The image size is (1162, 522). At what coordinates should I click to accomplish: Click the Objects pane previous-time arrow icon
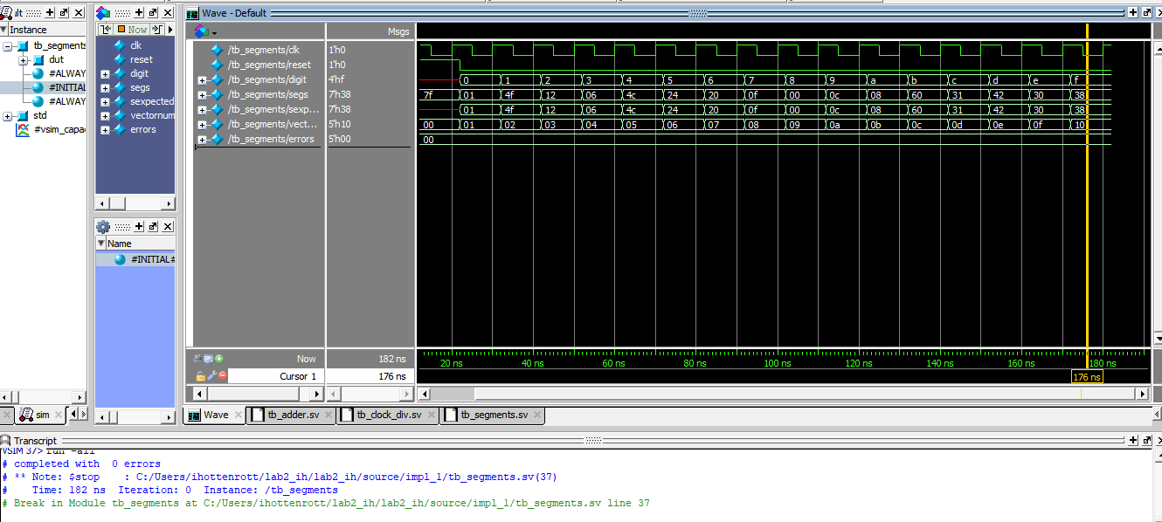[107, 30]
